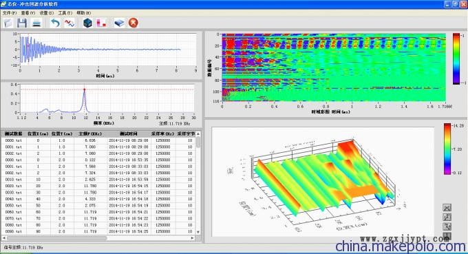Click the red circular X exit icon
The image size is (468, 254).
134,23
